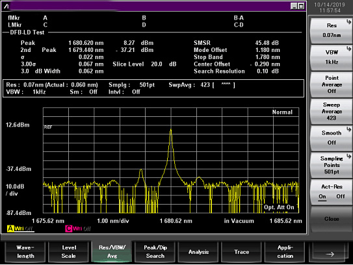Click the Close softkey
The height and width of the screenshot is (265, 353).
(x=332, y=219)
